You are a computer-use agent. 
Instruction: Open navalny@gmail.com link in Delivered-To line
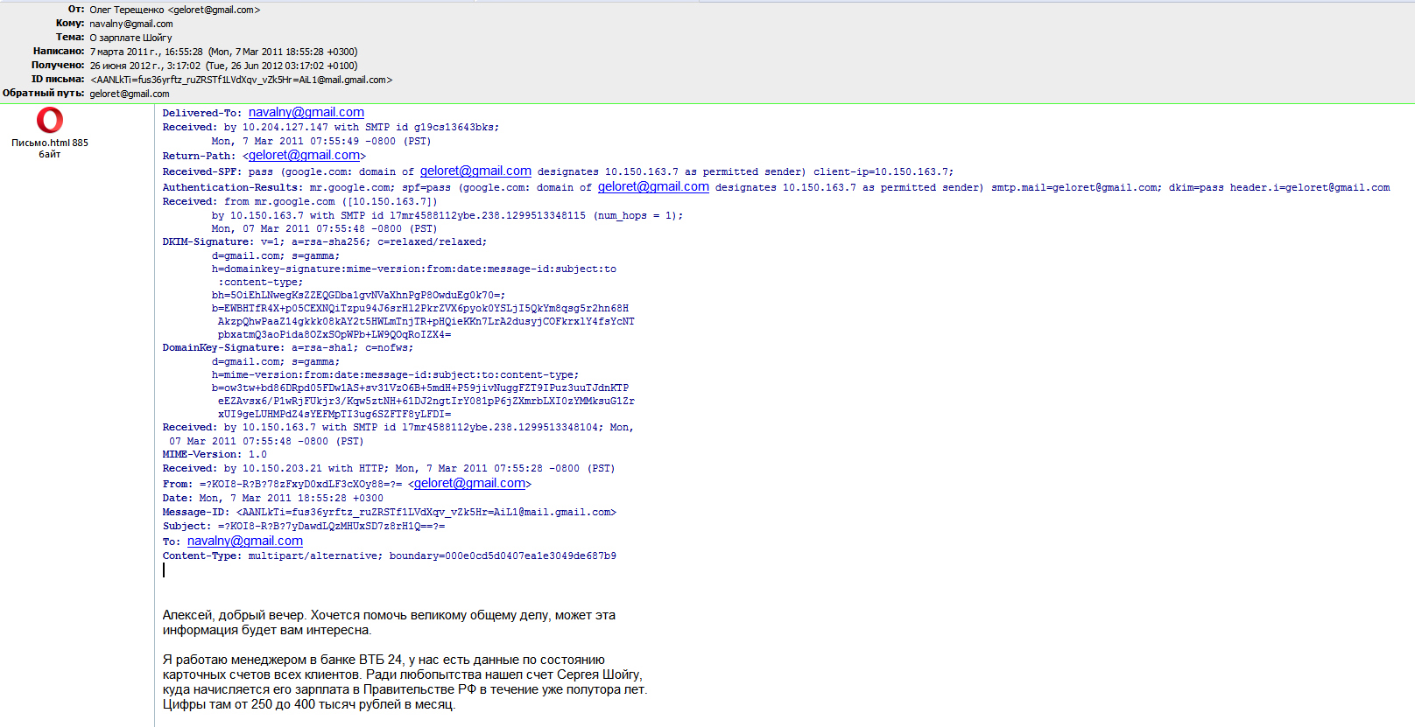[306, 112]
